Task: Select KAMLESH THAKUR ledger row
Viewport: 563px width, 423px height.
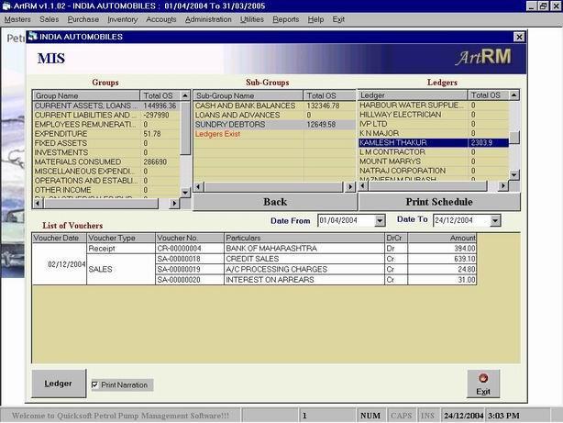Action: coord(434,142)
